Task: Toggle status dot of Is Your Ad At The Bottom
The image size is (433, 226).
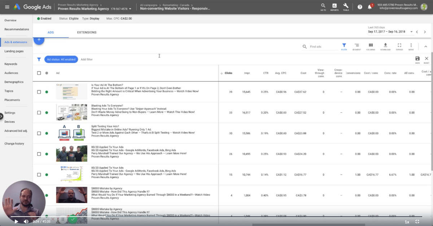Action: [x=47, y=92]
